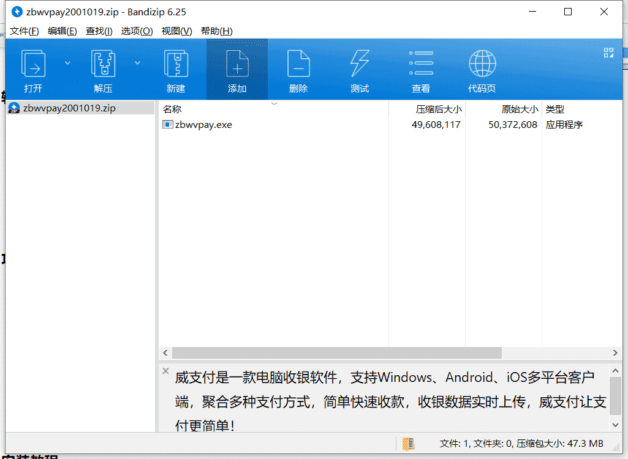This screenshot has width=628, height=459.
Task: Click the zbwvpay.exe application icon
Action: 167,124
